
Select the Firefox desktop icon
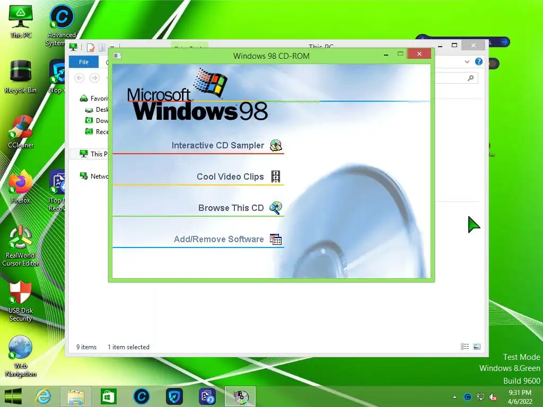pos(21,187)
